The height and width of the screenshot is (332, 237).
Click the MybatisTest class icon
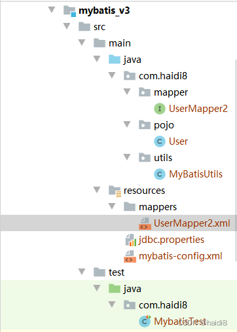pos(145,322)
